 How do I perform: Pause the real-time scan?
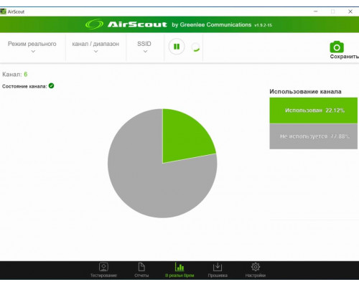coord(177,47)
